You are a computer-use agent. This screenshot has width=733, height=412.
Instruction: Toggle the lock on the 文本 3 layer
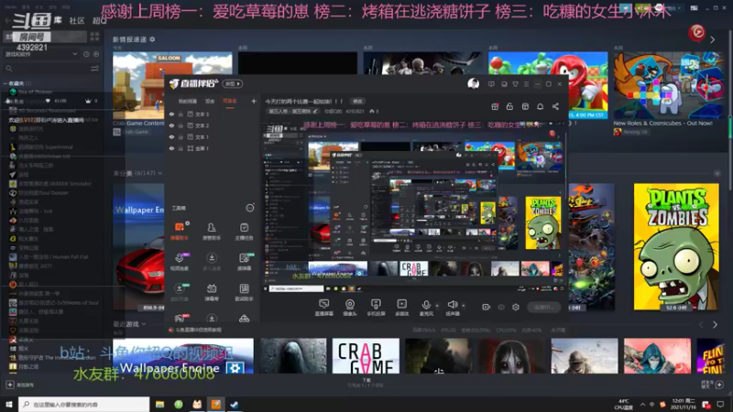pyautogui.click(x=181, y=114)
